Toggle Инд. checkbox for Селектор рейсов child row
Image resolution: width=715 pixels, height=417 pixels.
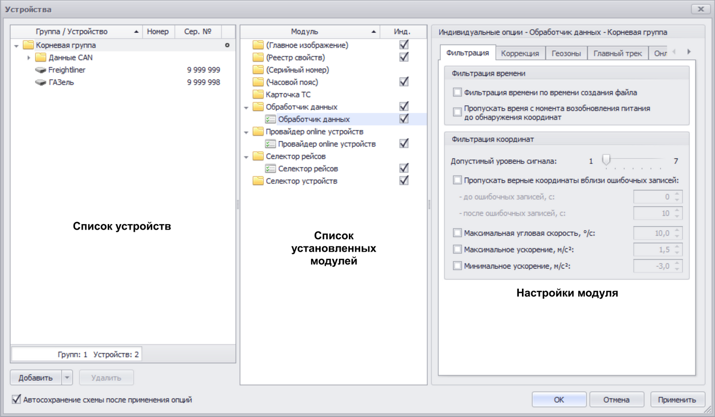click(404, 168)
